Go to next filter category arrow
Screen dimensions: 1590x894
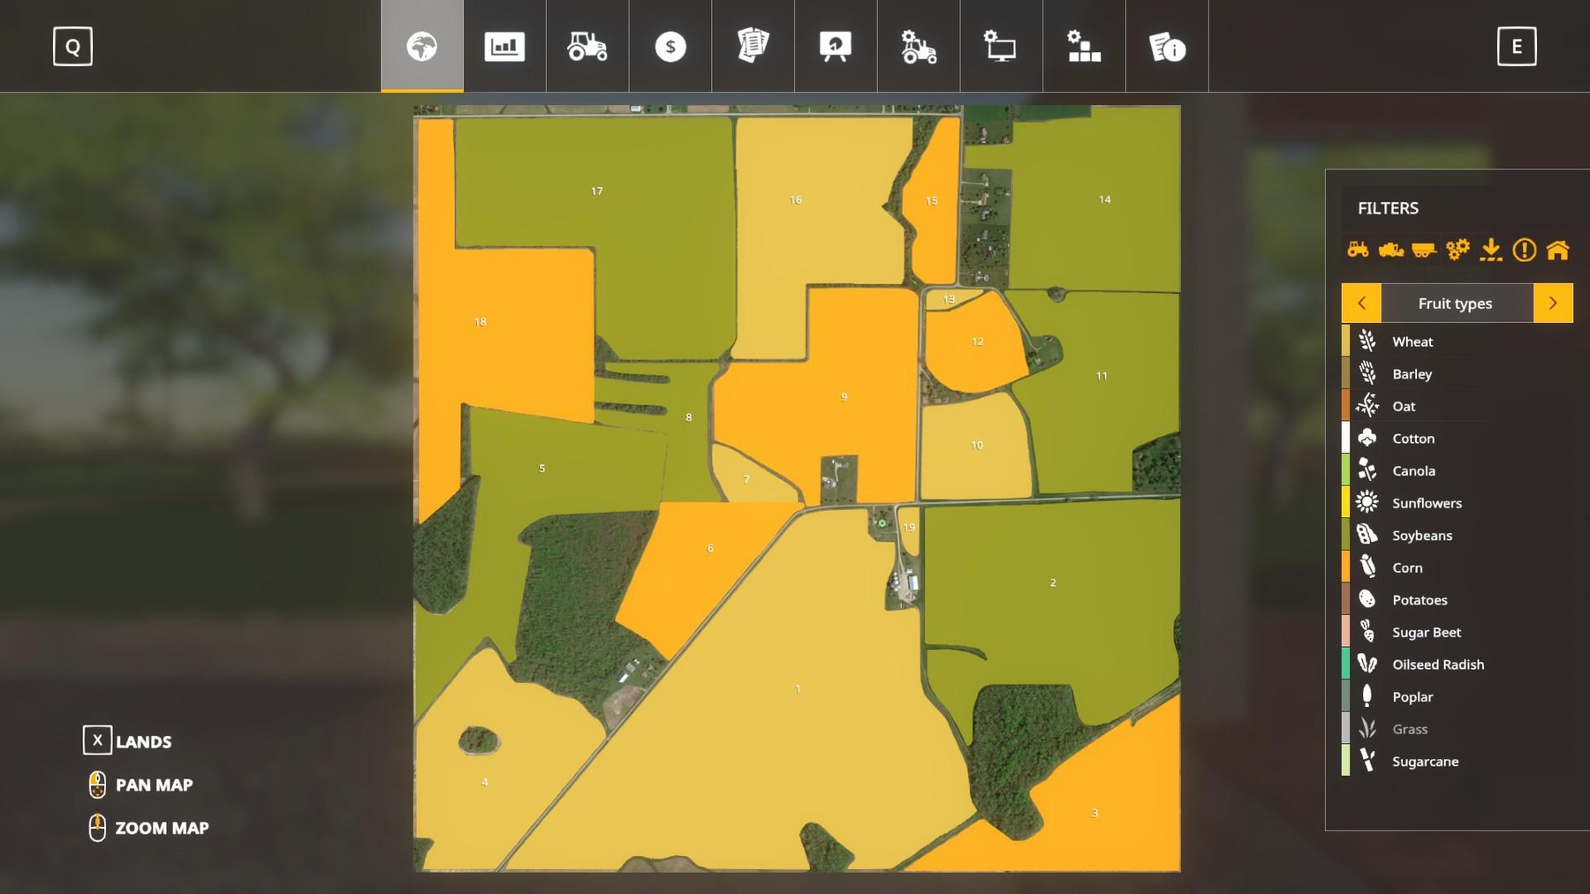point(1553,303)
